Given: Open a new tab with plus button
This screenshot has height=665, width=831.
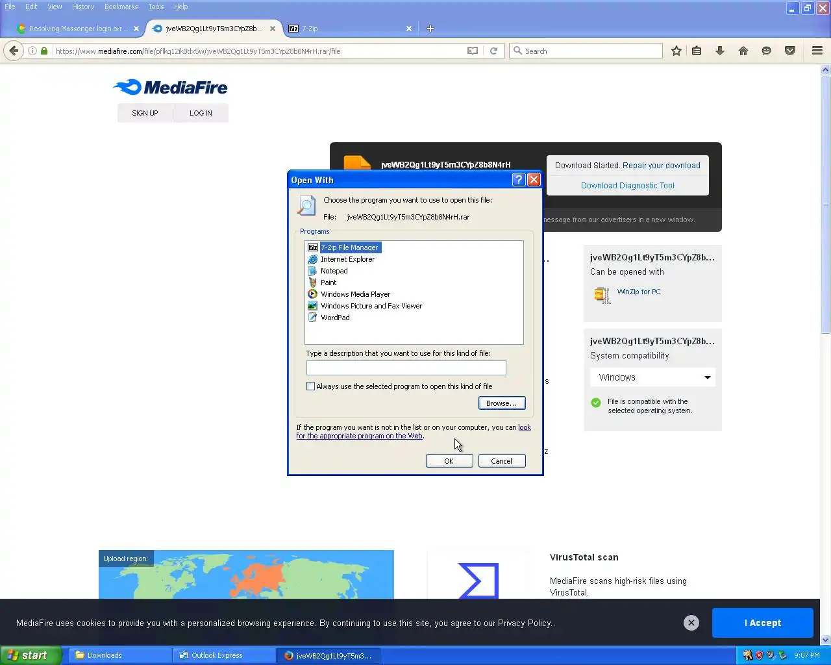Looking at the screenshot, I should pos(430,29).
